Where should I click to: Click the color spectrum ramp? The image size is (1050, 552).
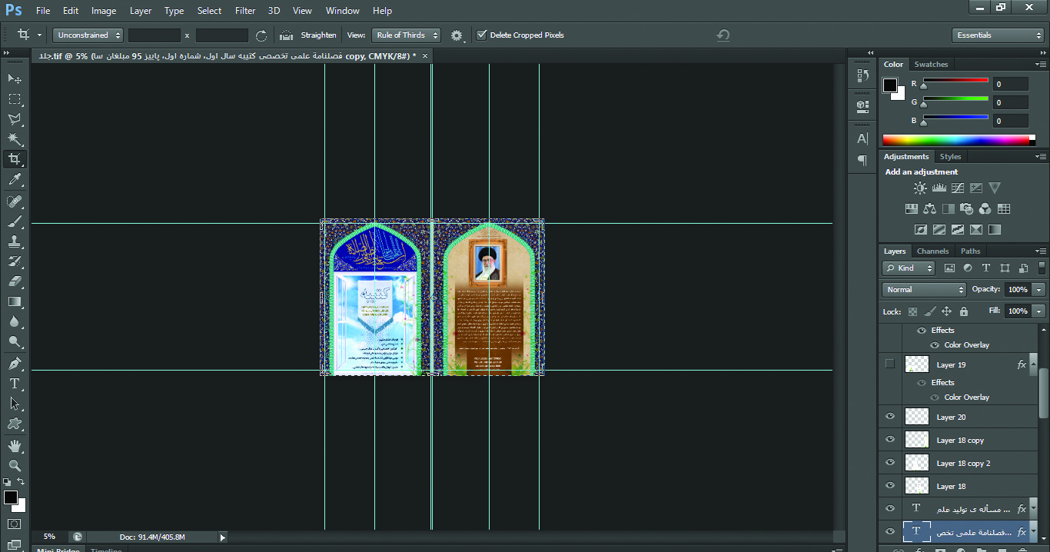957,140
